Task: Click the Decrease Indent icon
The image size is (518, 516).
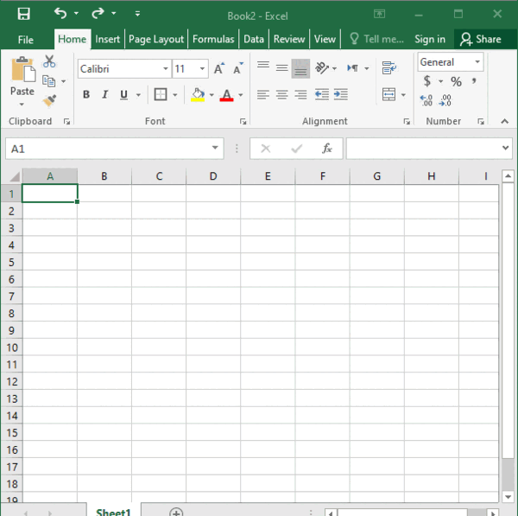Action: (x=322, y=94)
